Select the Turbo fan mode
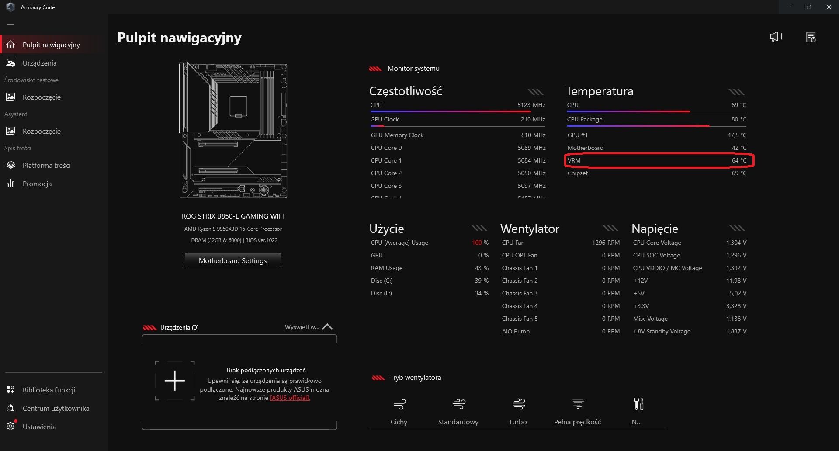This screenshot has height=451, width=839. (518, 411)
